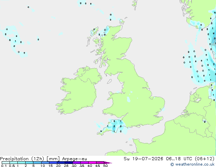Viewport: 216px width, 167px height.
Task: Click the weatheronline.co.uk copyright link
Action: (192, 164)
